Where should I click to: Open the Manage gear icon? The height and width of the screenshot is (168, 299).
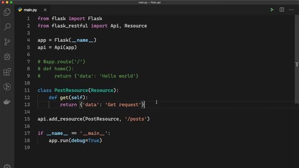coord(7,166)
